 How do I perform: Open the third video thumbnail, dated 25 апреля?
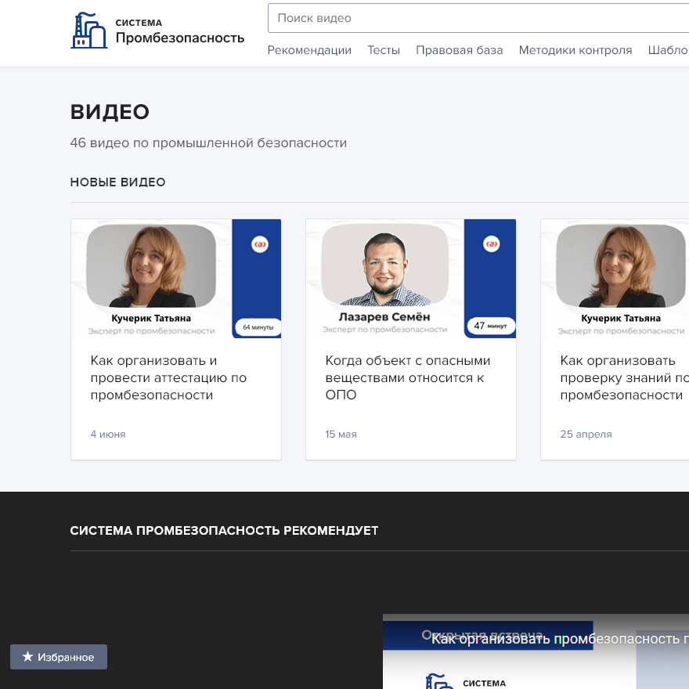click(615, 279)
